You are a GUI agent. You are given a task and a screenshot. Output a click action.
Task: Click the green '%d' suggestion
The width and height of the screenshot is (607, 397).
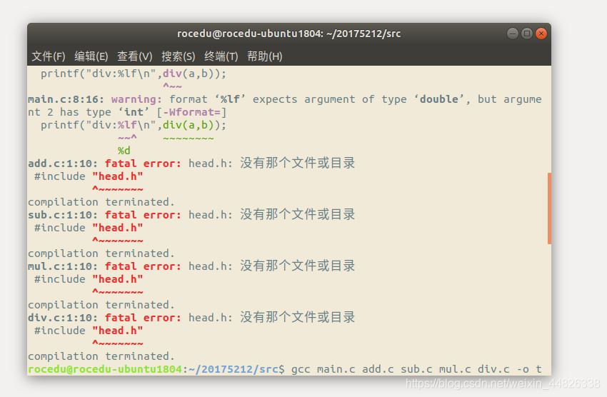coord(124,151)
